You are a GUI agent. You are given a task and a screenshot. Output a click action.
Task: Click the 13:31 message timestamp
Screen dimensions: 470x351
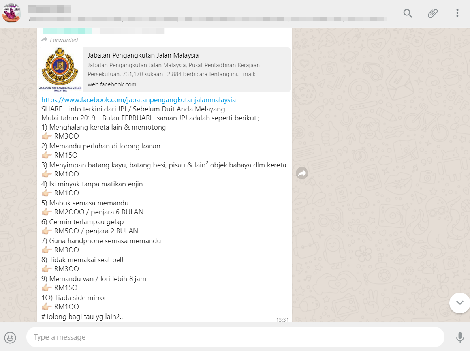pyautogui.click(x=282, y=320)
